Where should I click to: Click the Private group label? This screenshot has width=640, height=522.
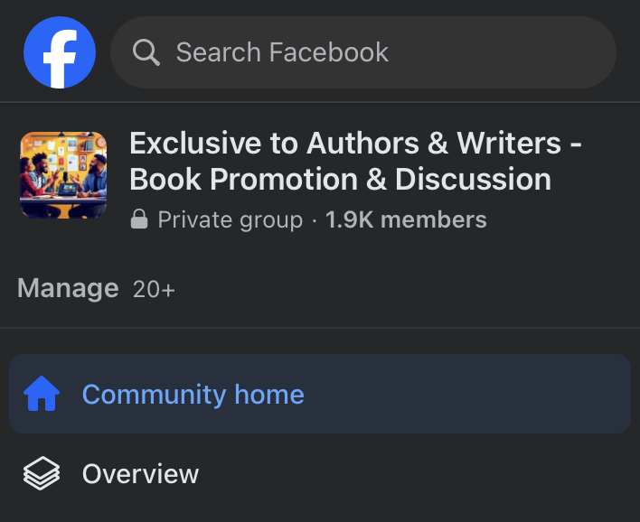[x=230, y=219]
